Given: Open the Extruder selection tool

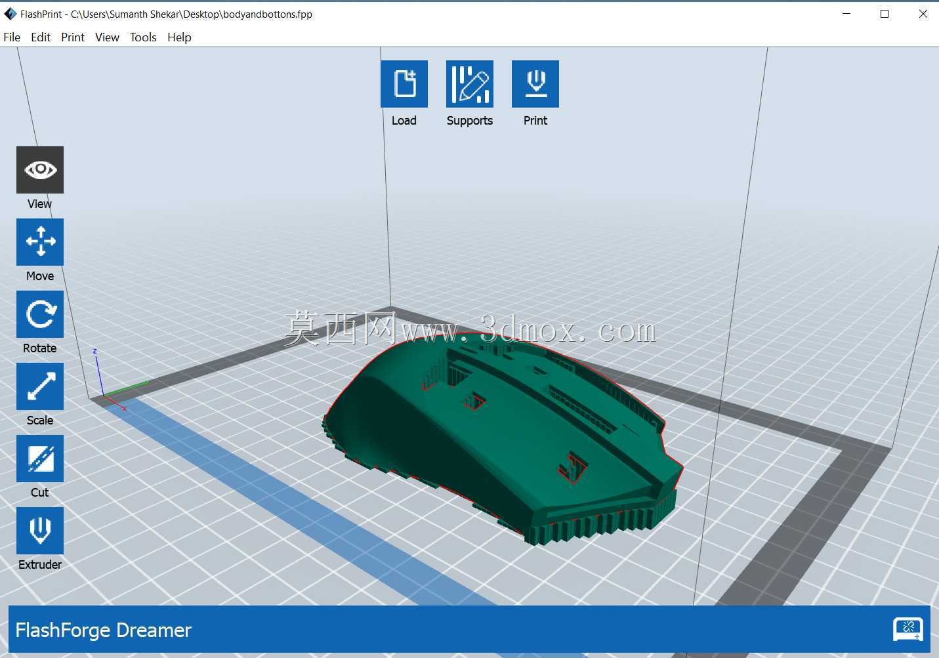Looking at the screenshot, I should pos(40,531).
